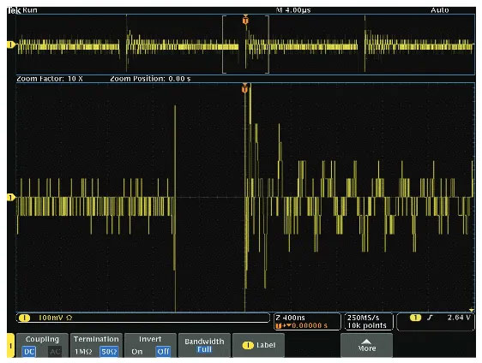Click the orange trigger marker in zoom view

coord(244,88)
